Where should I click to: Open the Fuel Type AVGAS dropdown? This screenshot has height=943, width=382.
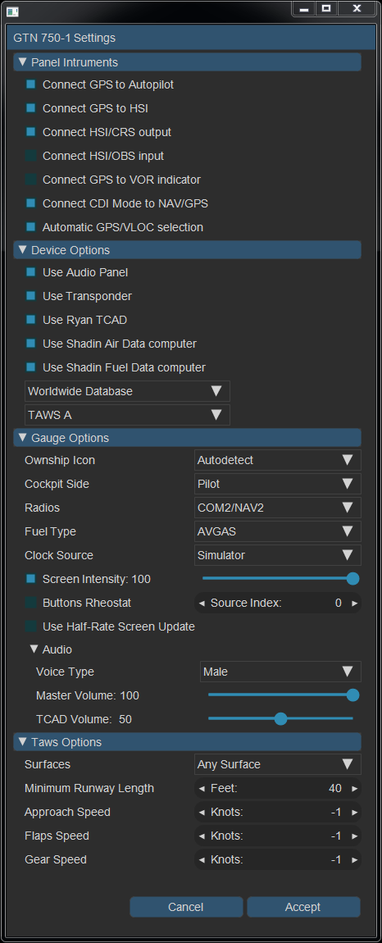[x=278, y=531]
